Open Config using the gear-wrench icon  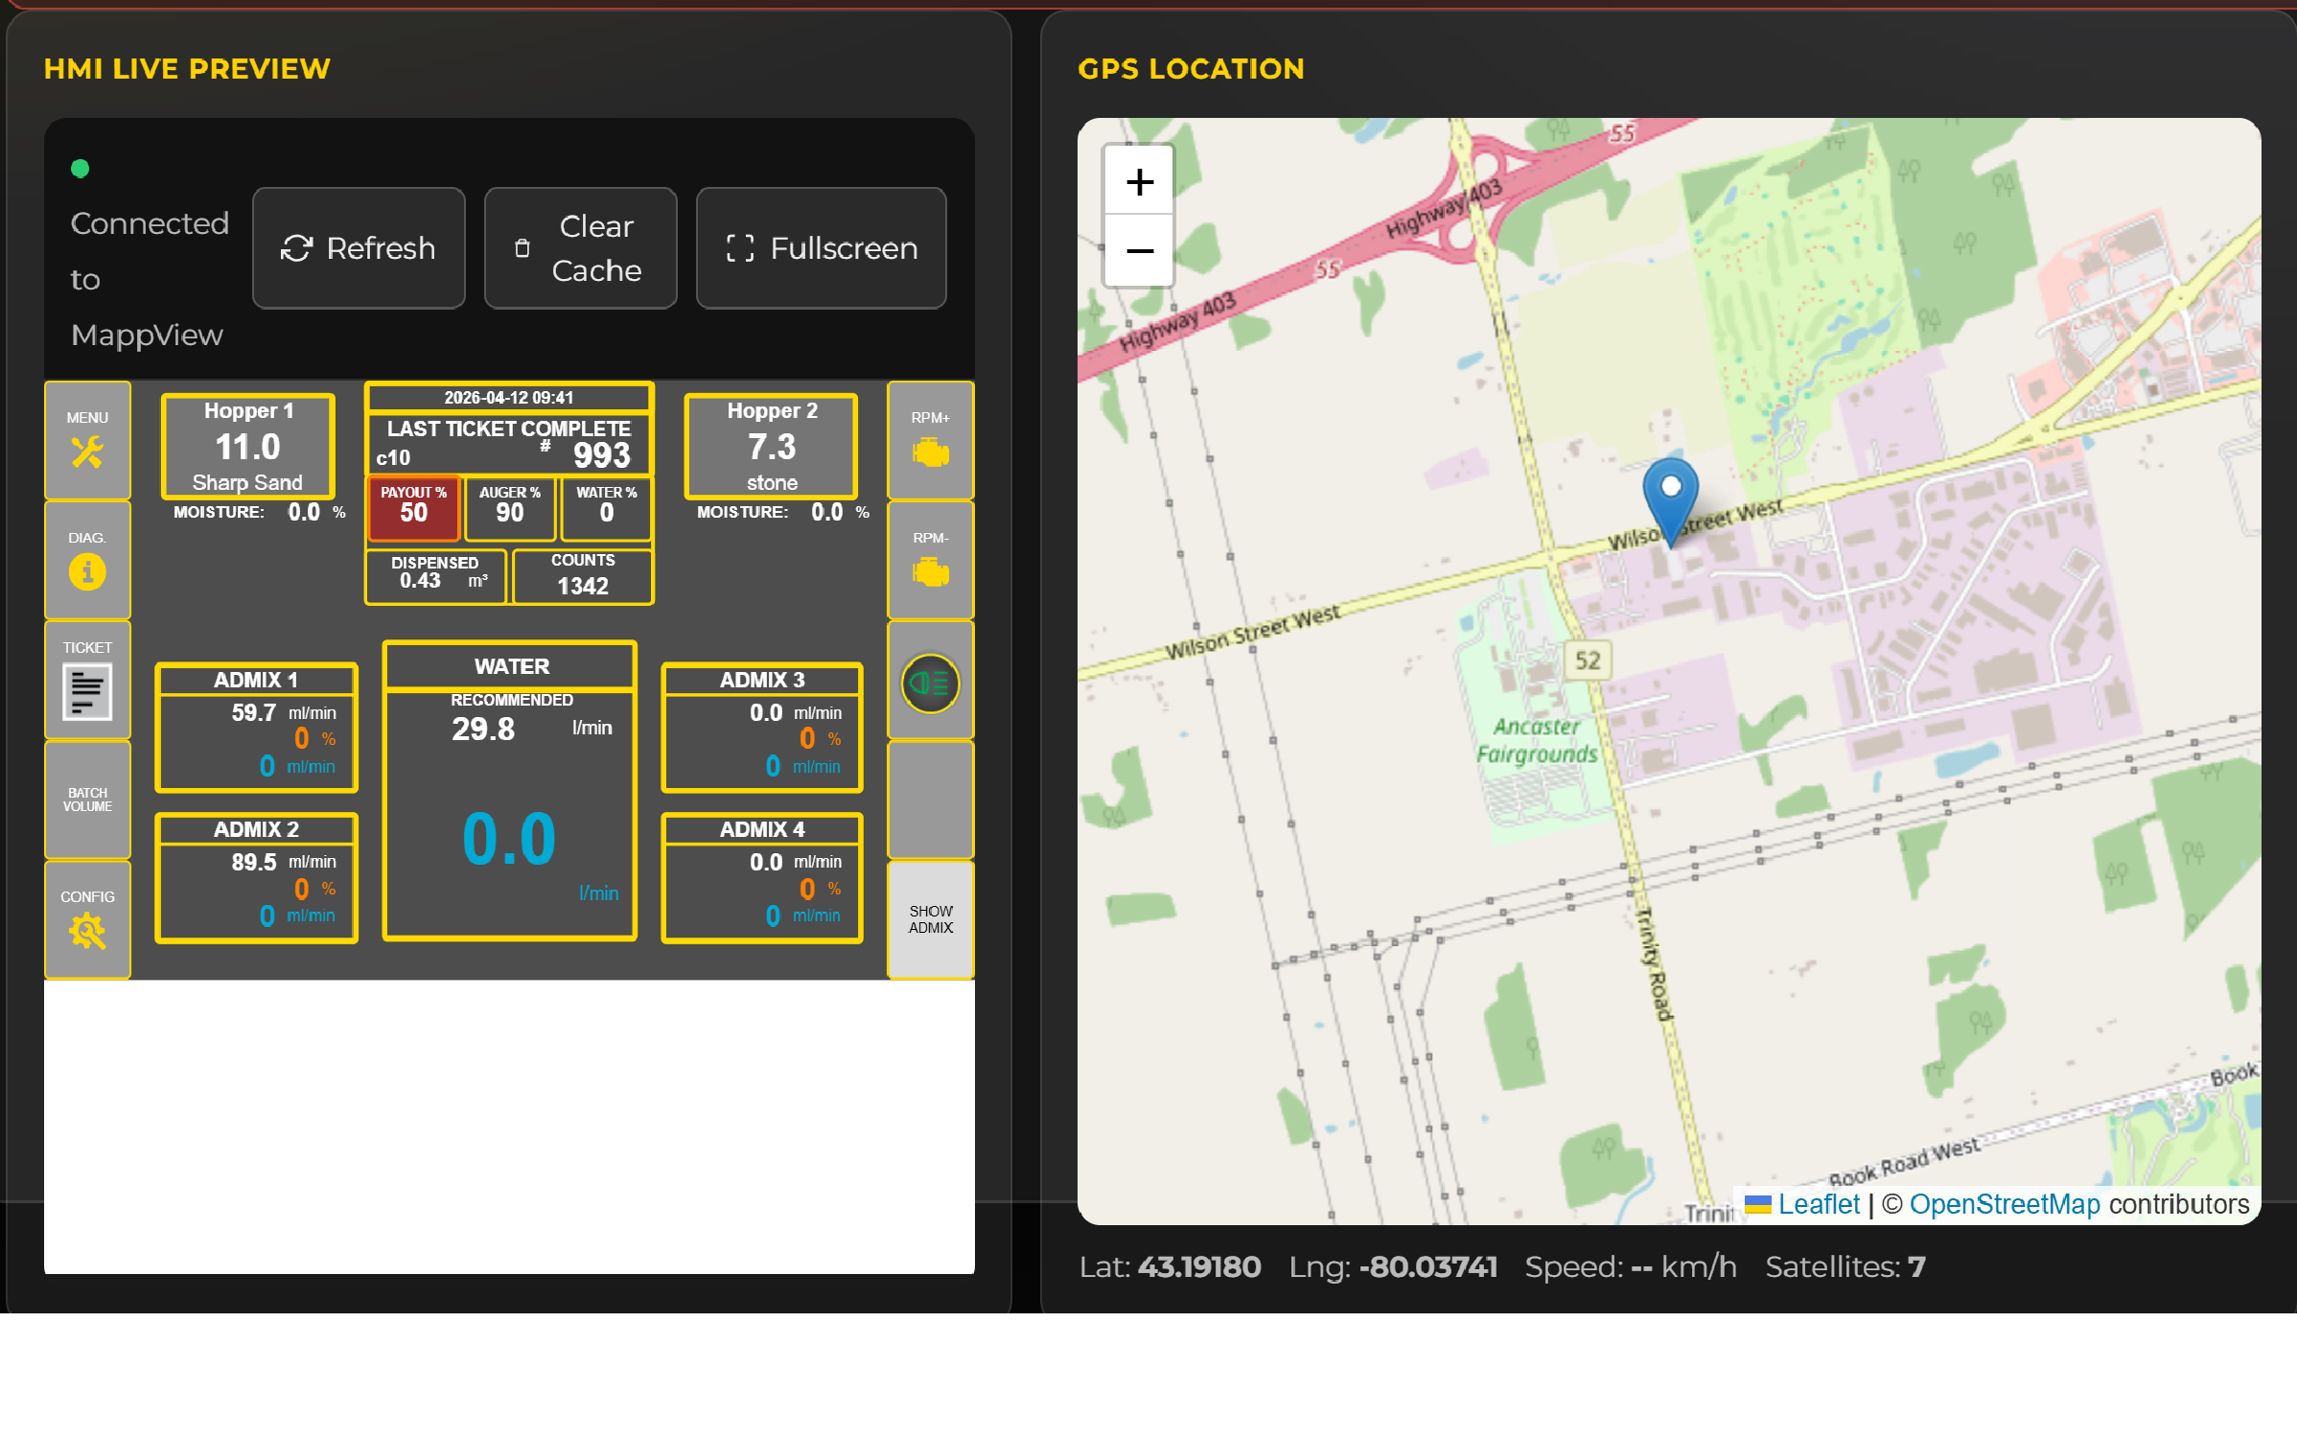coord(86,920)
